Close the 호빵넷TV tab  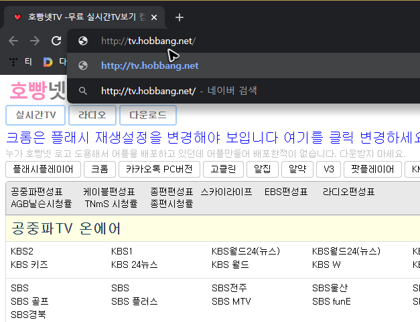pos(154,17)
